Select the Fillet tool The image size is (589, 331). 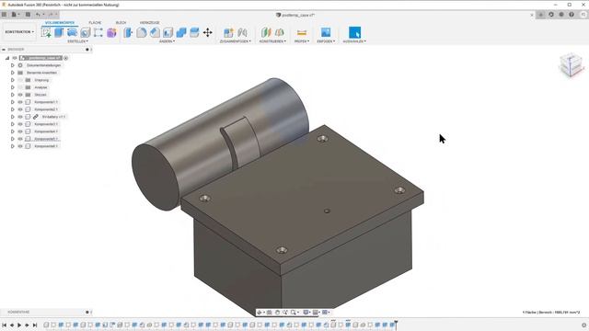coord(142,33)
